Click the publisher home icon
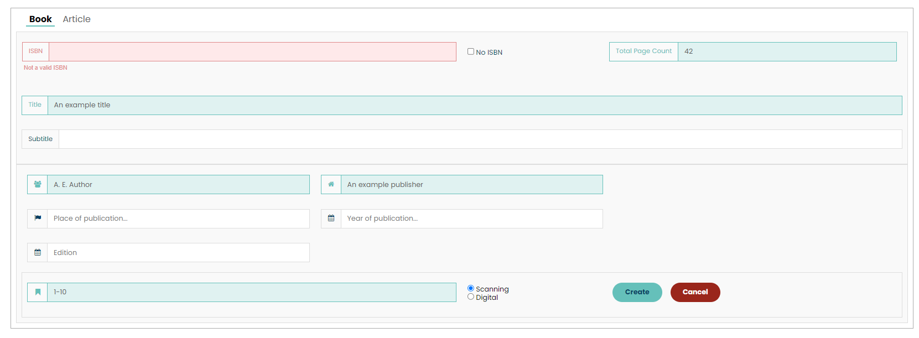919x338 pixels. click(331, 185)
